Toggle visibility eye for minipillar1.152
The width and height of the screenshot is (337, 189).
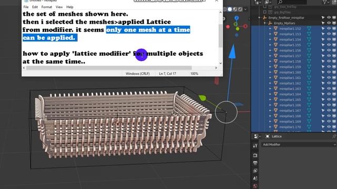329,28
